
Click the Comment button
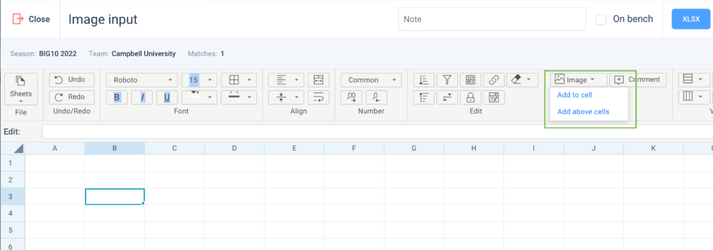[638, 80]
